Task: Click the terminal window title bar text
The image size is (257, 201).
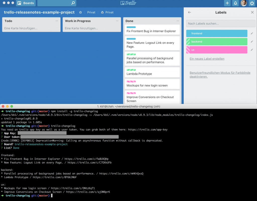Action: tap(128, 107)
